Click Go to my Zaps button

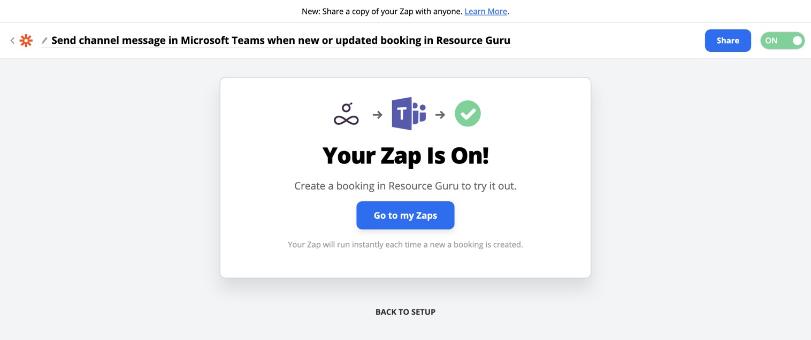(405, 215)
